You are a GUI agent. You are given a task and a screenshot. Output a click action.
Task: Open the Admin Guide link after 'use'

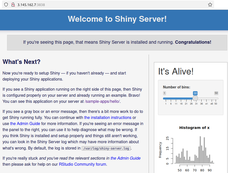[x=25, y=123]
